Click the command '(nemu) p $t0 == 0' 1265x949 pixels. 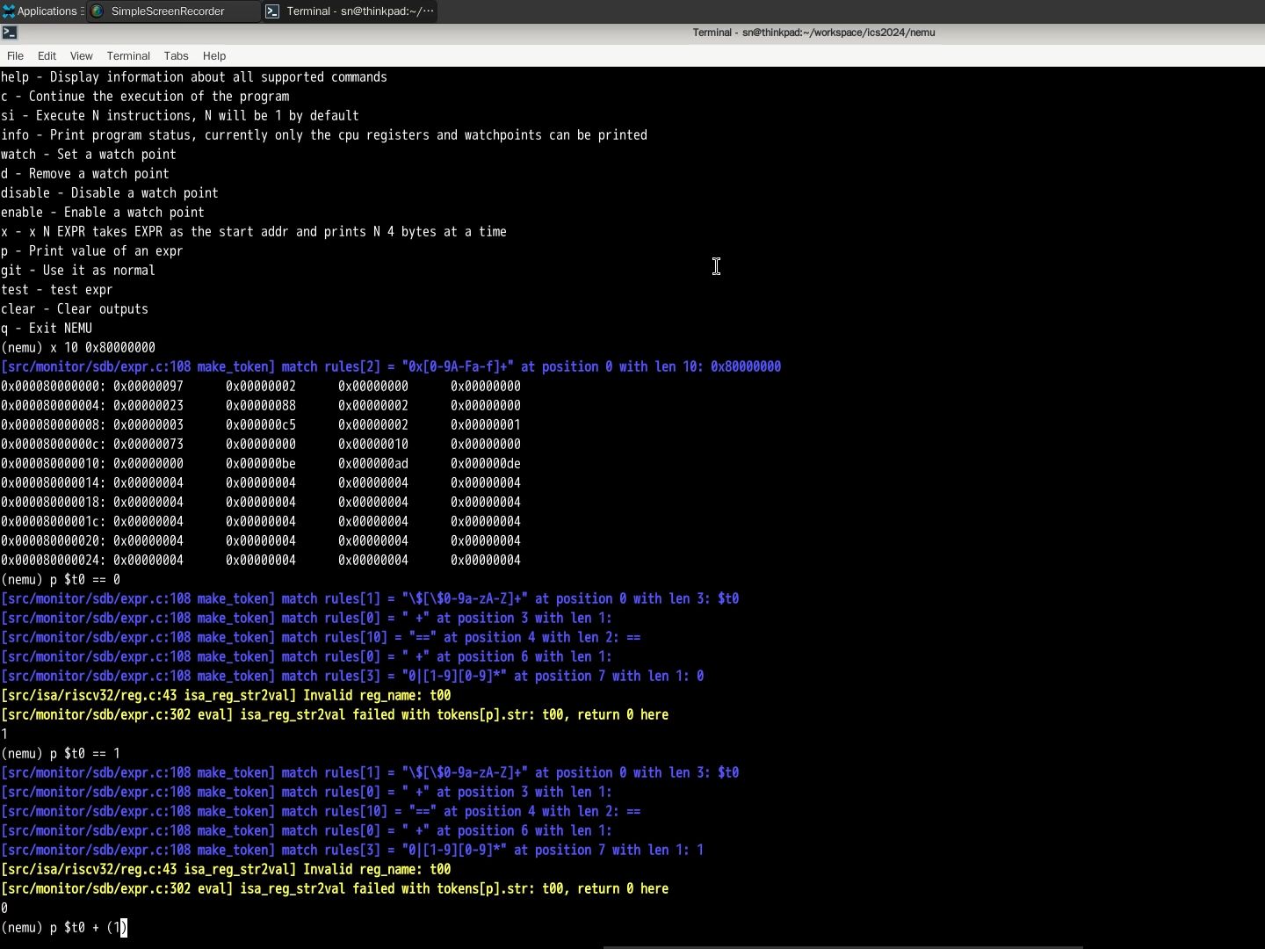[x=61, y=580]
